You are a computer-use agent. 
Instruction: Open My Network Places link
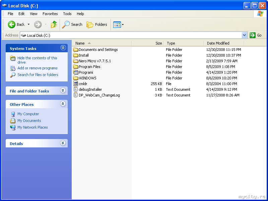pos(32,127)
